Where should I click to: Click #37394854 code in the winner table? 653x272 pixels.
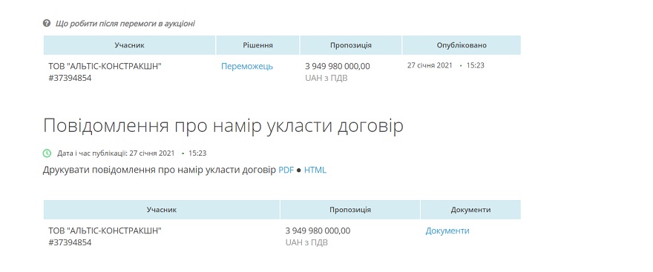click(70, 78)
